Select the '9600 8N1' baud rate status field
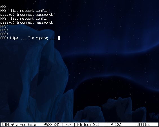Screen dimensions: 159x127 (x=52, y=124)
